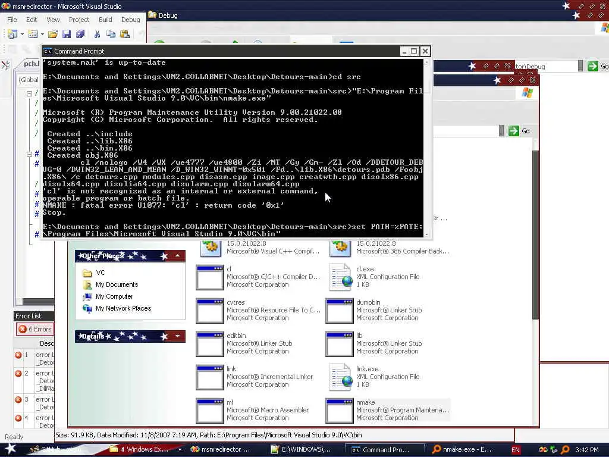609x457 pixels.
Task: Click the Windows flag logo in Explorer window
Action: click(527, 92)
